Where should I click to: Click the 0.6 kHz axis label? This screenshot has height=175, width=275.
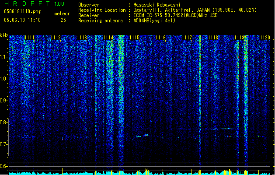pos(4,166)
